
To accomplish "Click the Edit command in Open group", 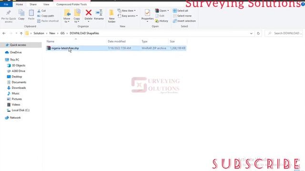I will point(160,16).
